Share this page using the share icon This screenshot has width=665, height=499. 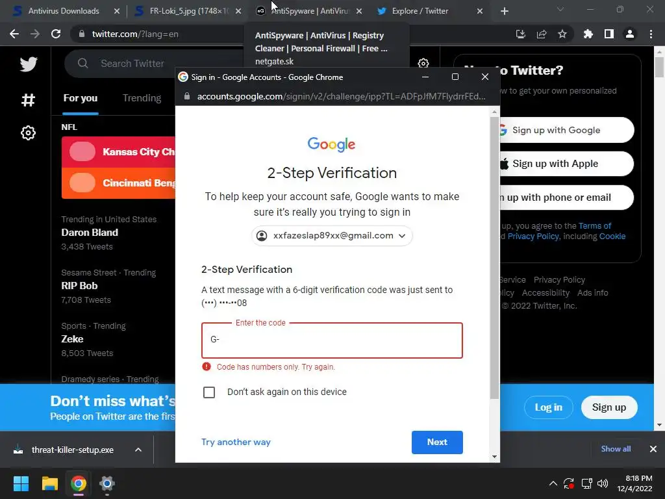click(541, 34)
